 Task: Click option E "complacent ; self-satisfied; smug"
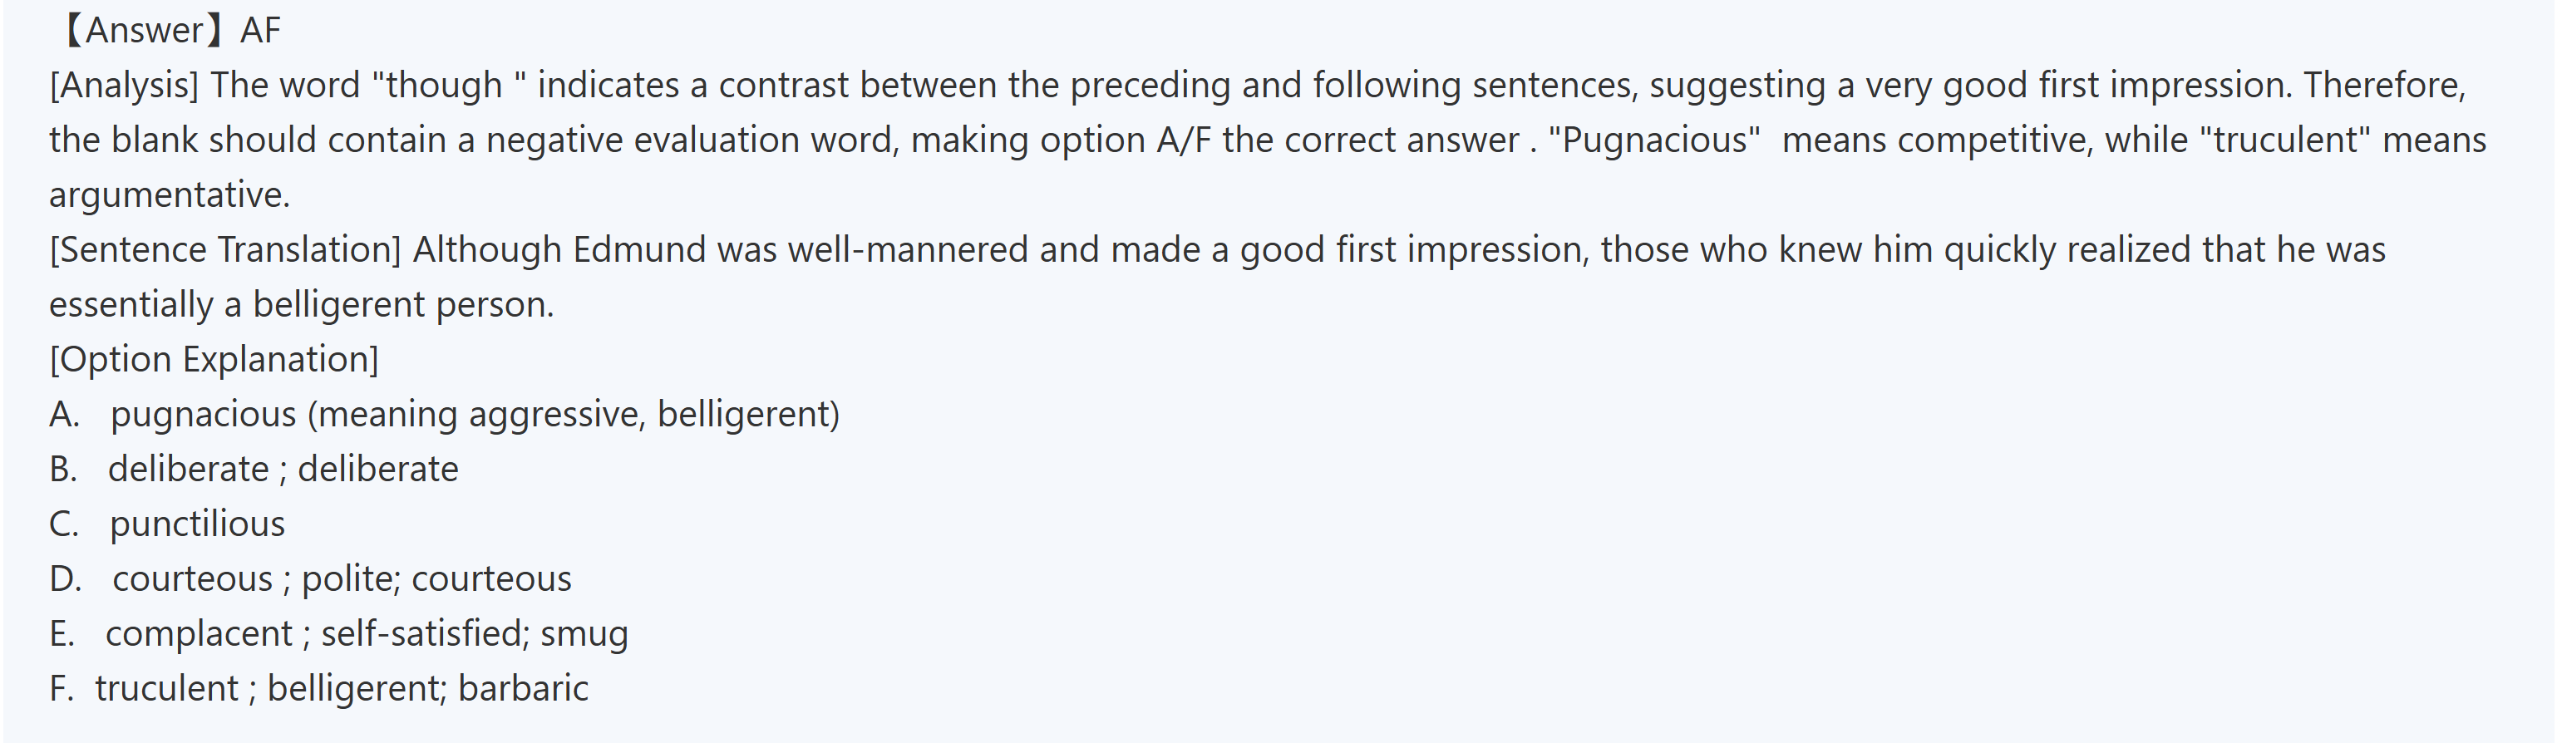tap(367, 633)
